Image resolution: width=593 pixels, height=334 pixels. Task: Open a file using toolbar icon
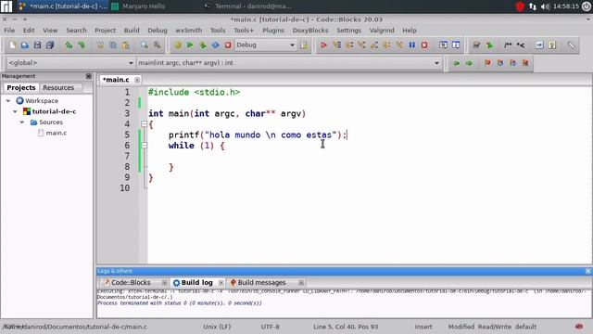coord(25,45)
